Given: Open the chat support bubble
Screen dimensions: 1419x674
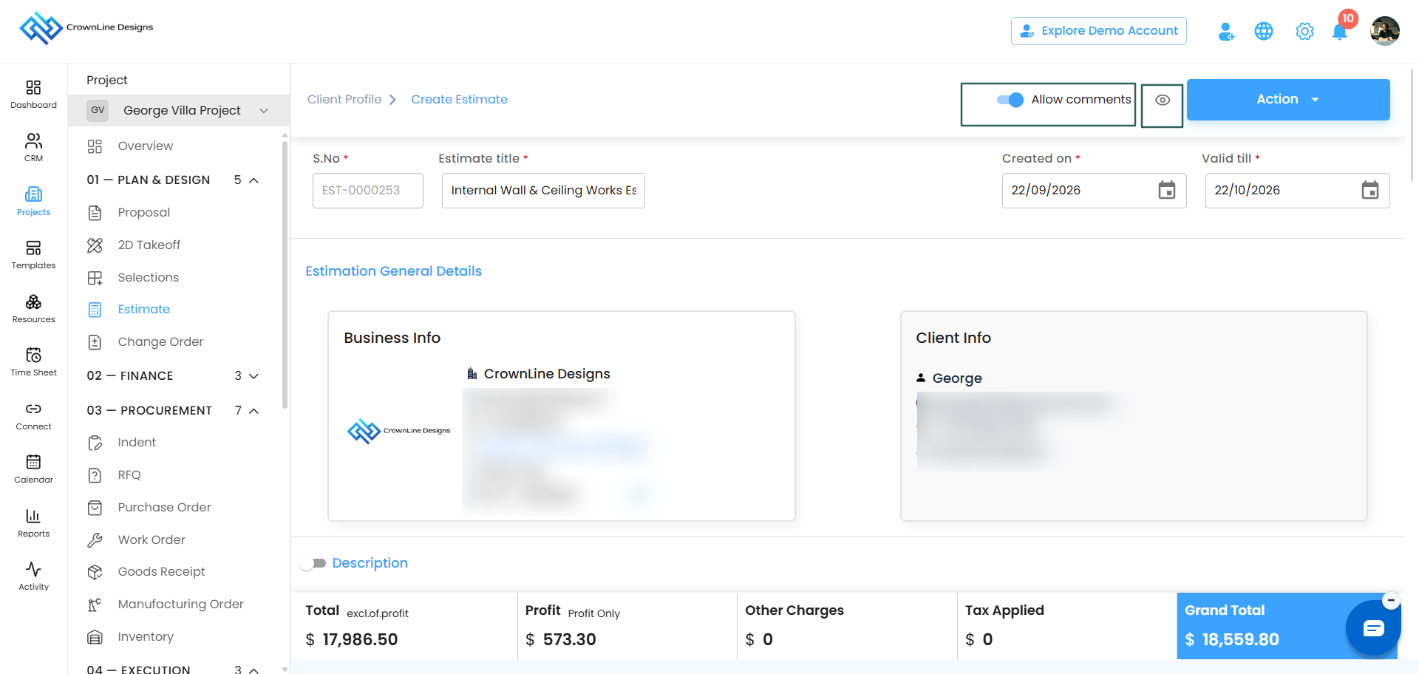Looking at the screenshot, I should pyautogui.click(x=1373, y=628).
